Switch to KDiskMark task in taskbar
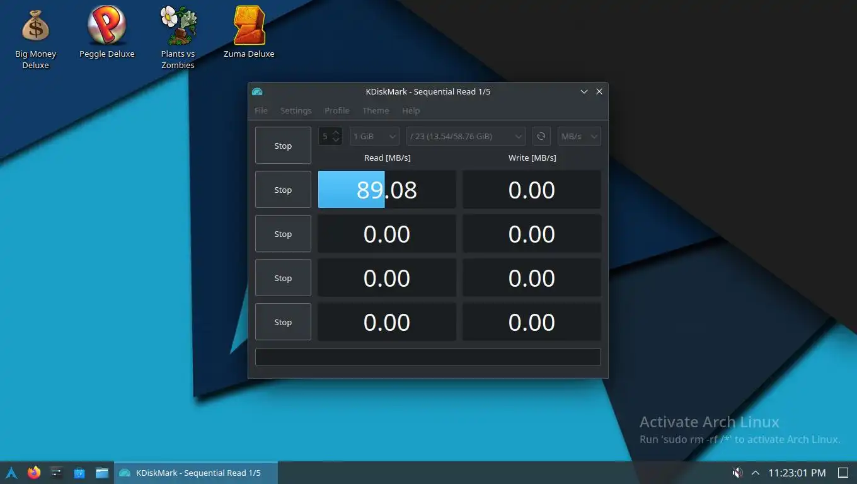 click(195, 473)
